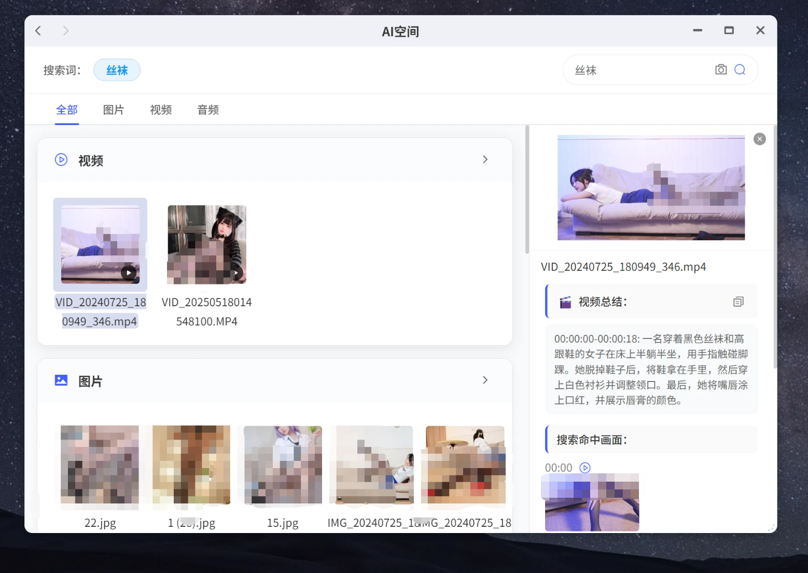Viewport: 808px width, 573px height.
Task: Copy the video summary with copy icon
Action: [x=739, y=302]
